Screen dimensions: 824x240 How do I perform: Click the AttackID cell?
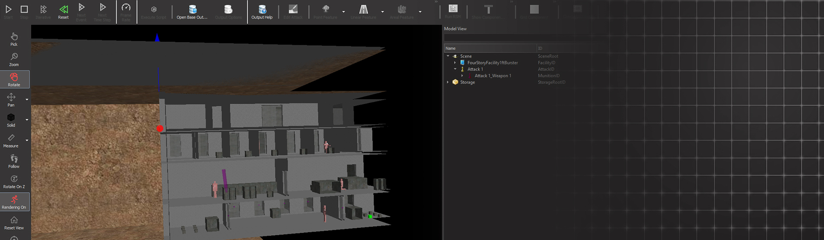tap(546, 69)
